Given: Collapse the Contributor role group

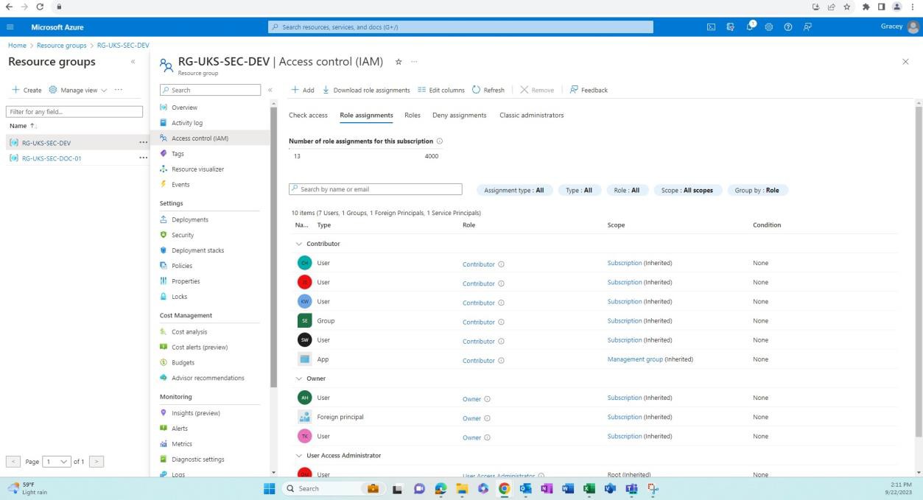Looking at the screenshot, I should [x=298, y=243].
